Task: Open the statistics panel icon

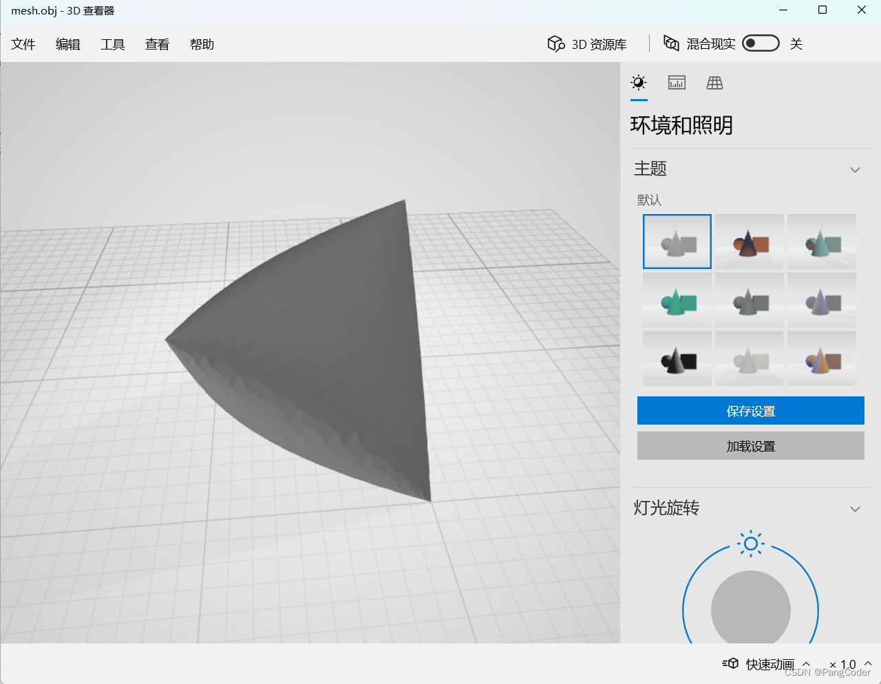Action: click(676, 83)
